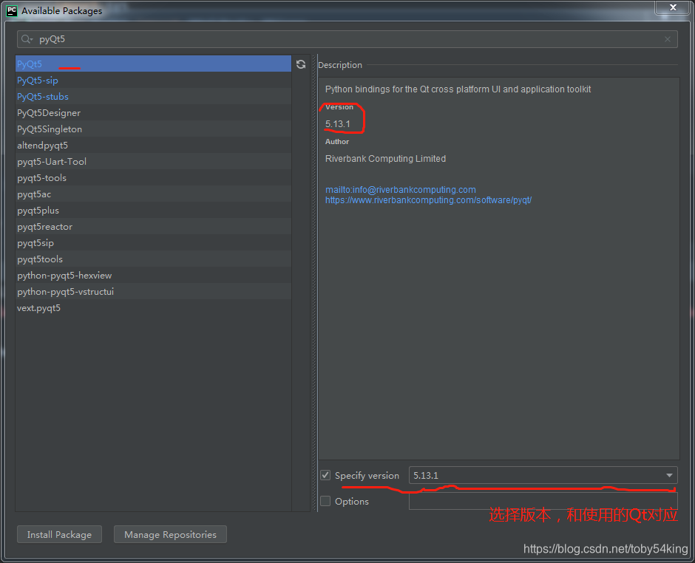Click the version number 5.13.1 in description
This screenshot has height=563, width=695.
click(338, 123)
